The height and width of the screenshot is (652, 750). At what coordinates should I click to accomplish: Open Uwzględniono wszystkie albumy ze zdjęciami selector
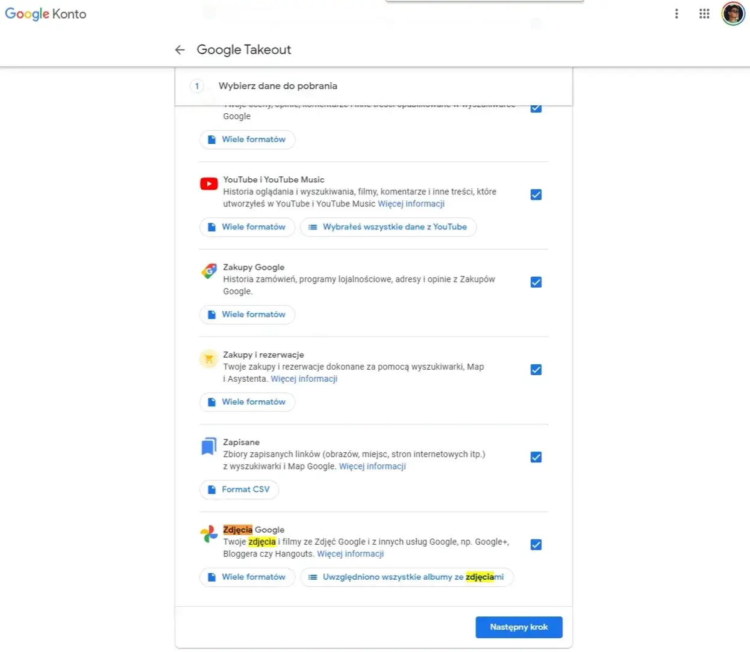pos(407,577)
